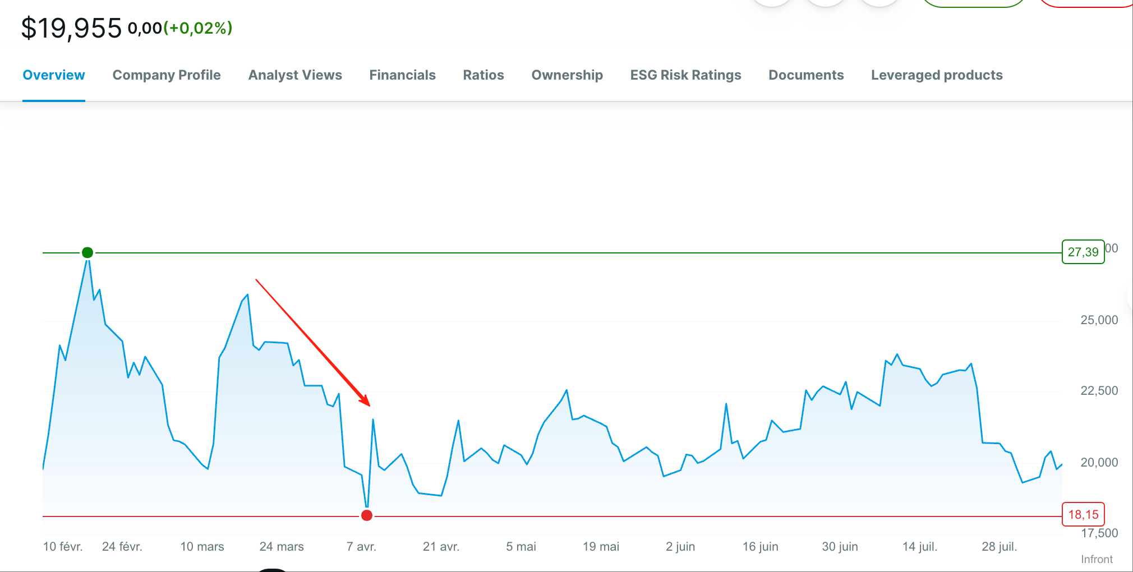The height and width of the screenshot is (572, 1133).
Task: Click the 10 mars date label
Action: coord(202,546)
